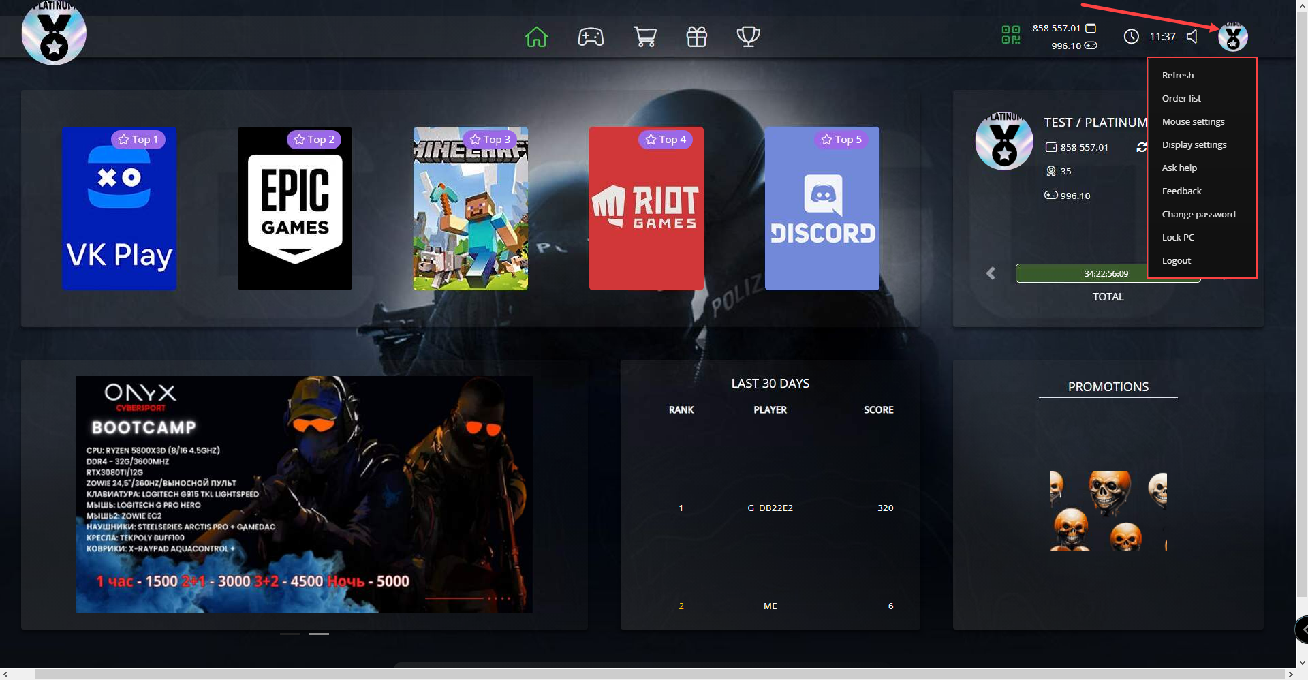1308x680 pixels.
Task: Select the ME row player name
Action: [x=770, y=606]
